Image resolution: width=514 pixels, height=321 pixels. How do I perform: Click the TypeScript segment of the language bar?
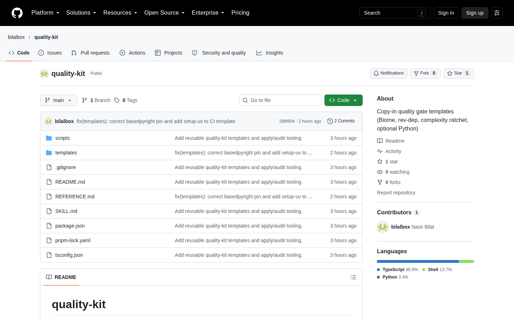coord(418,261)
